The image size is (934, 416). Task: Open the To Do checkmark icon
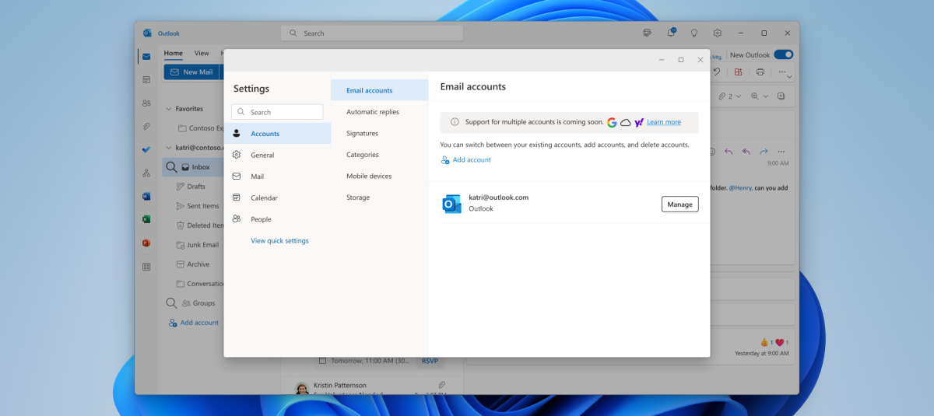pos(146,149)
